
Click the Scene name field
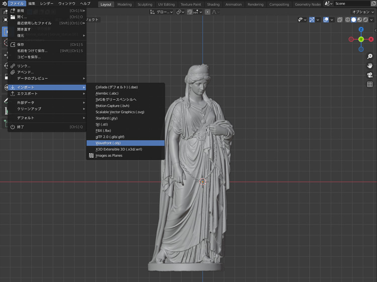[x=351, y=4]
